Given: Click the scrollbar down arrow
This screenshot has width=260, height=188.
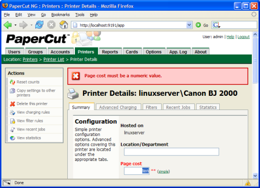Looking at the screenshot, I should (x=255, y=176).
